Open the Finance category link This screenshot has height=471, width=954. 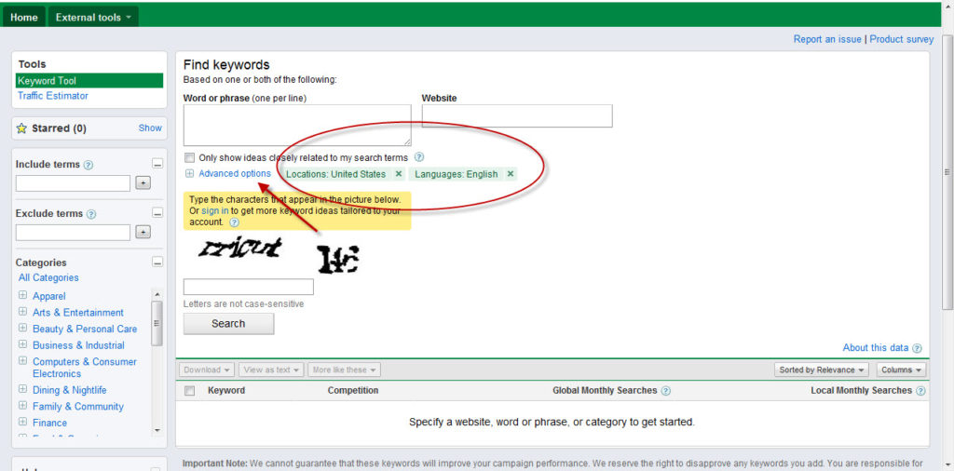coord(50,423)
